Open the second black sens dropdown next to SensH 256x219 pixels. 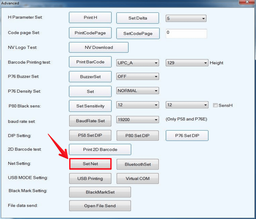tap(187, 105)
